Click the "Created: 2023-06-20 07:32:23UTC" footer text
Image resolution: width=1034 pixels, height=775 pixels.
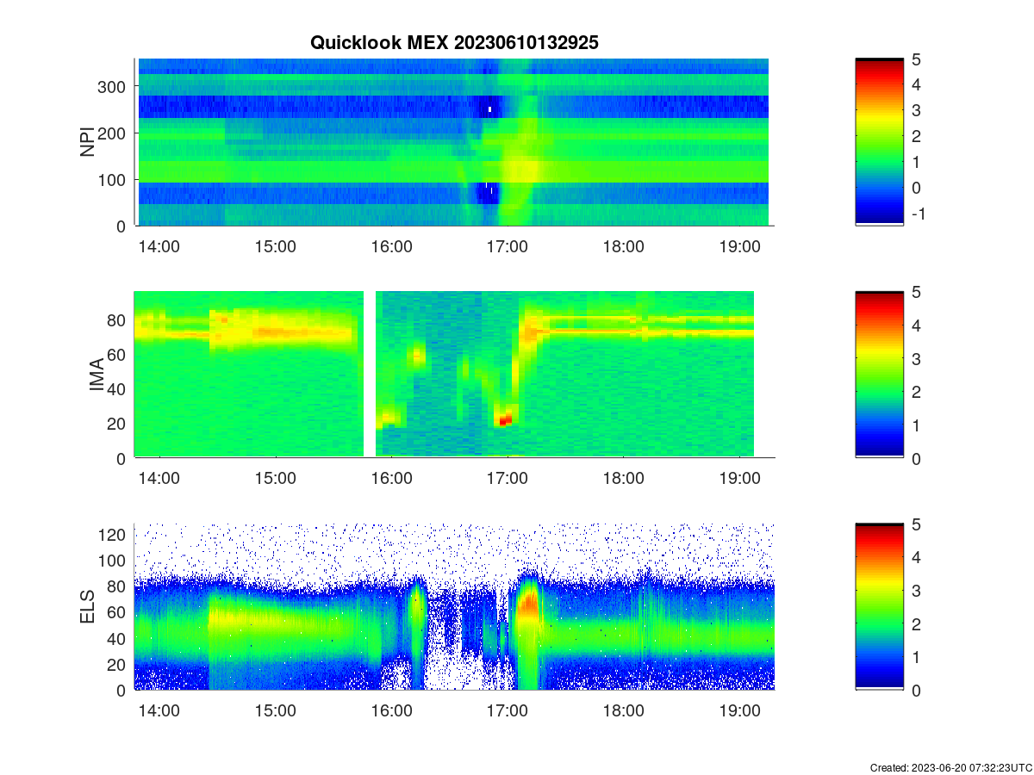click(950, 767)
